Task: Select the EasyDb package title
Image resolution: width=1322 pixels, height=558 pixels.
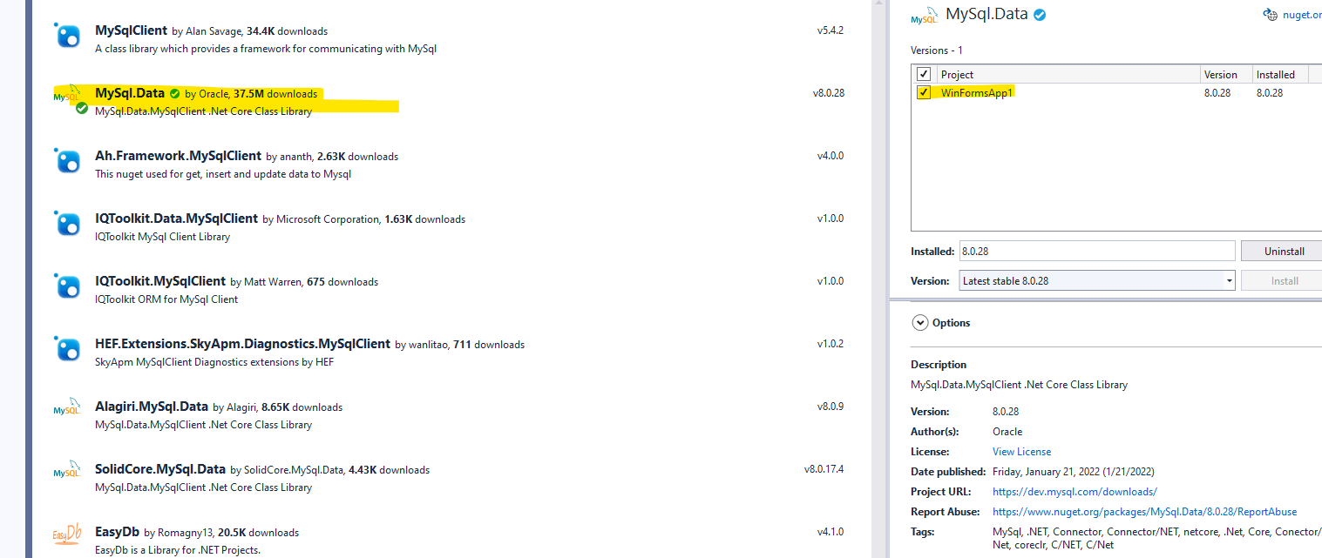Action: (118, 532)
